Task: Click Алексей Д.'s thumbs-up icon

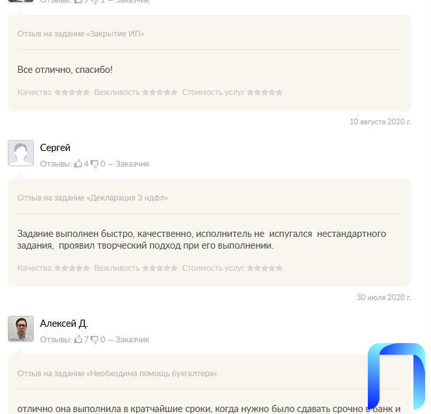Action: [78, 339]
